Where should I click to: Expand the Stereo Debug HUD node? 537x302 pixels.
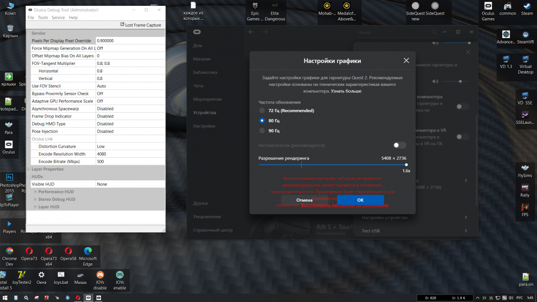[35, 199]
